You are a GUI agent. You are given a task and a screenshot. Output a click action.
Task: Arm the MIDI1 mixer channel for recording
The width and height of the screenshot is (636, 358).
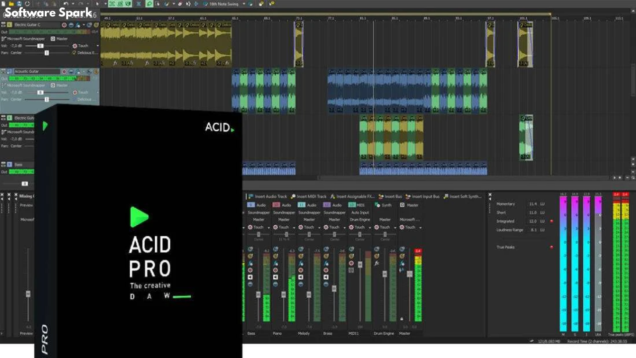pos(351,263)
